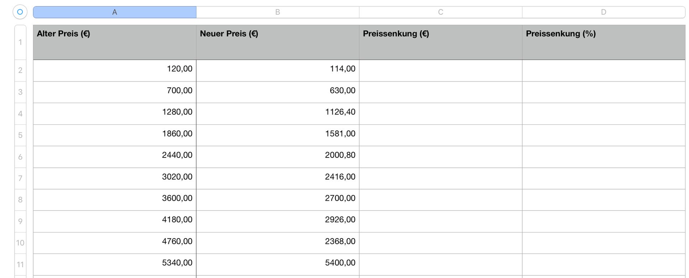Select column C header
This screenshot has height=278, width=689.
[441, 12]
